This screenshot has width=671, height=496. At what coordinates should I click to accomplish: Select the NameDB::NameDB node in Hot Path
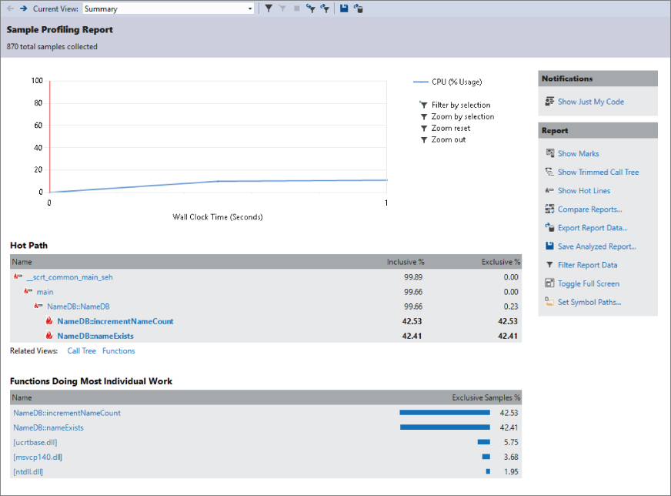coord(78,307)
